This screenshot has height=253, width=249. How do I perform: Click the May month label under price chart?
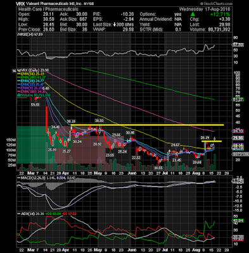pos(98,173)
